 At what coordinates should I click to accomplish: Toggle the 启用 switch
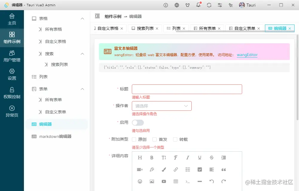138,123
